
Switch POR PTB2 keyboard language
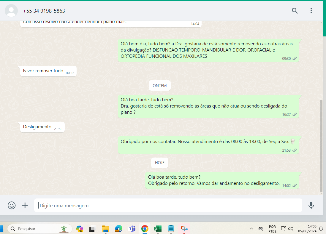[272, 229]
